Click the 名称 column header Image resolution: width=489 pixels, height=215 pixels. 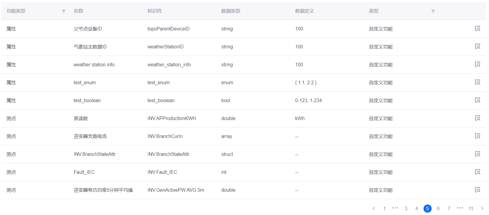(78, 11)
